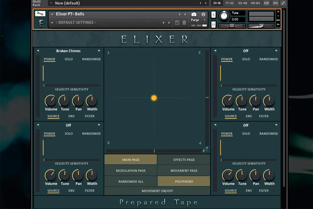Toggle POWER on the bottom-right layer

[x=227, y=133]
